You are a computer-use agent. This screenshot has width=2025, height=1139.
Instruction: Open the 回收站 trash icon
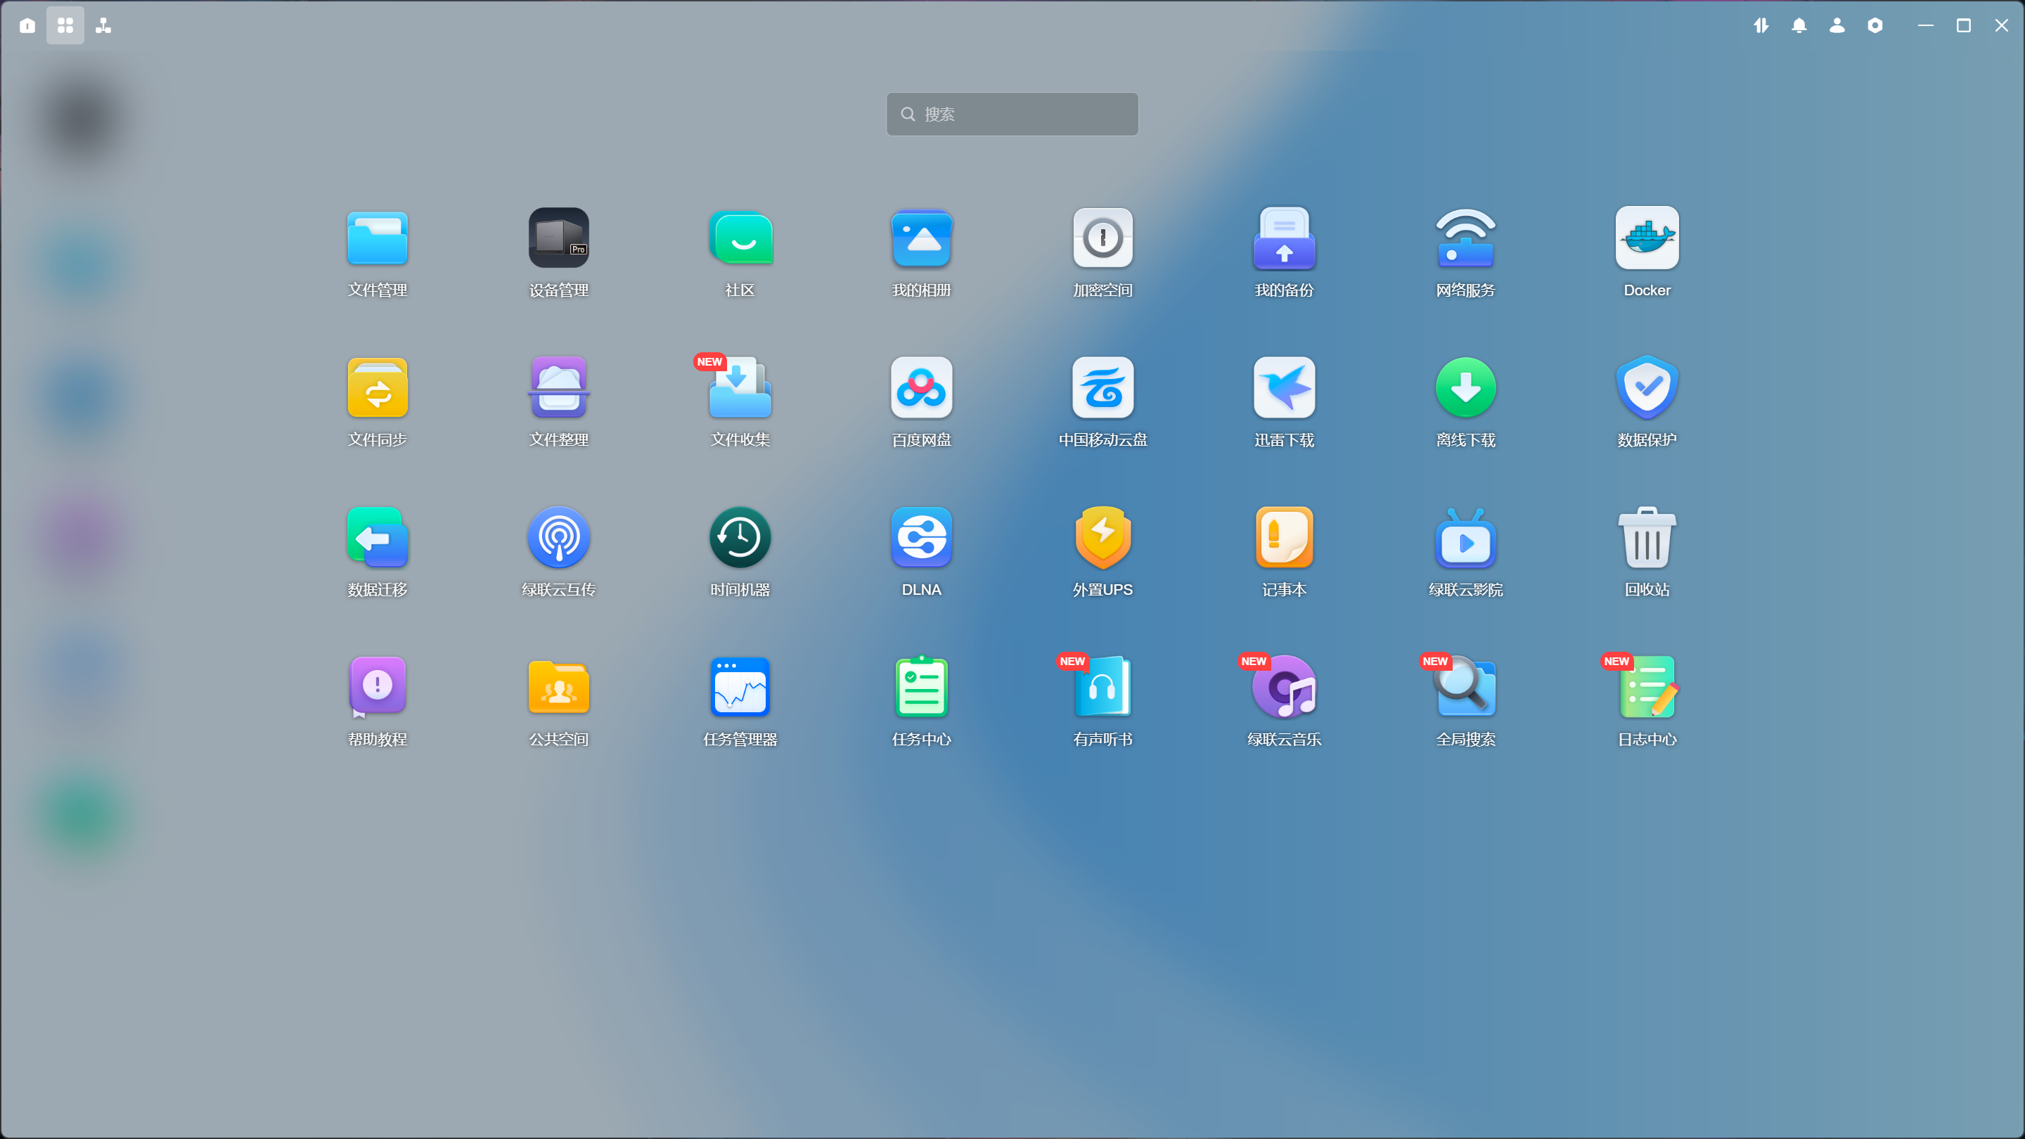[x=1646, y=538]
